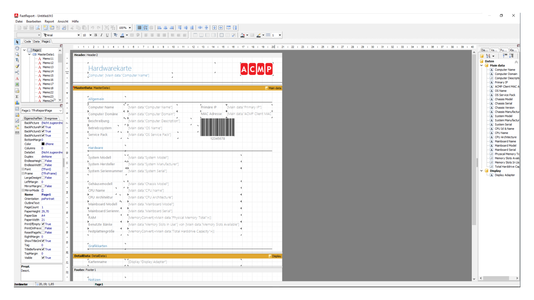Toggle the PrintOnPreviousPage checkbox
Viewport: 534px width, 300px height.
(43, 228)
